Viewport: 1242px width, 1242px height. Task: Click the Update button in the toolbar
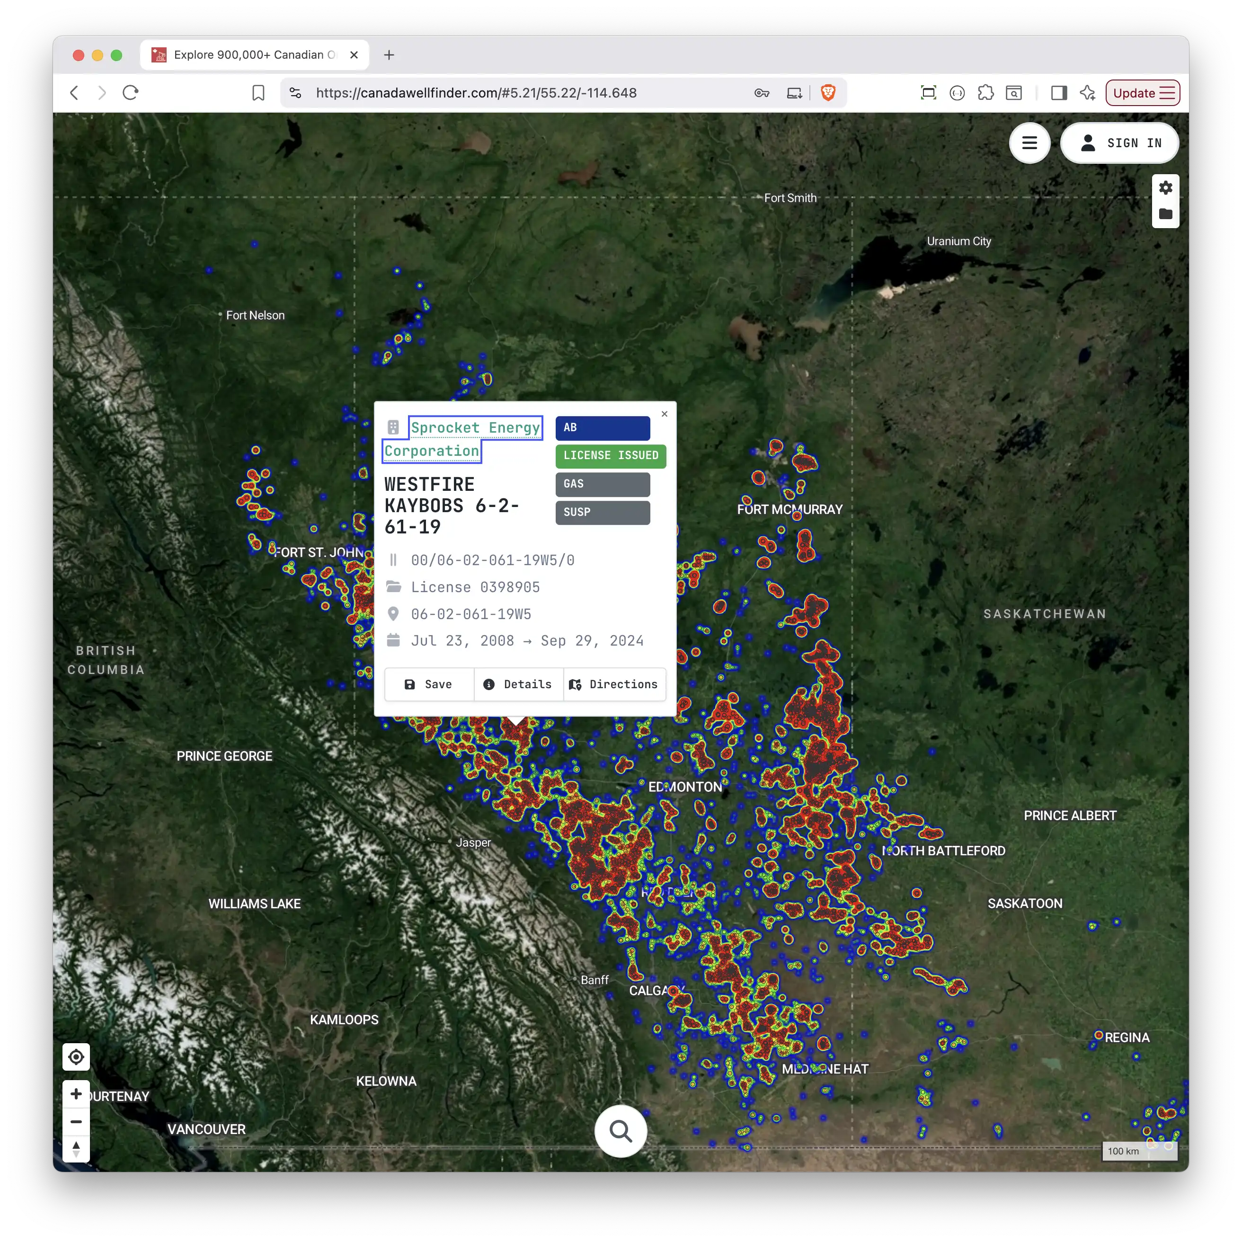point(1142,93)
